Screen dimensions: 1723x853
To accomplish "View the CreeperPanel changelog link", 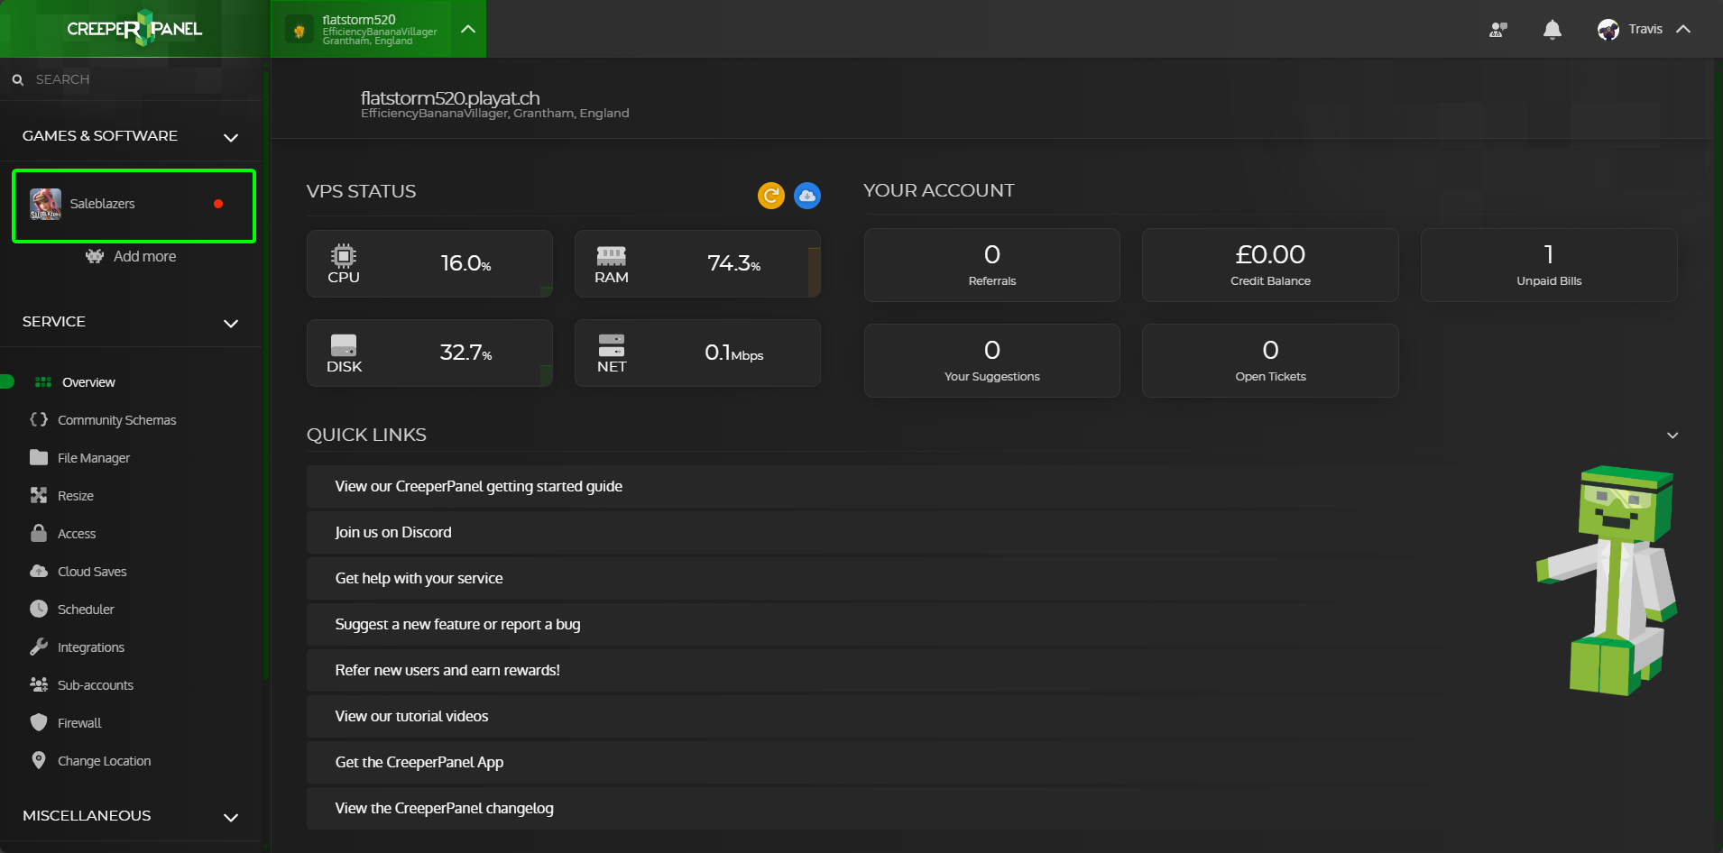I will (445, 809).
